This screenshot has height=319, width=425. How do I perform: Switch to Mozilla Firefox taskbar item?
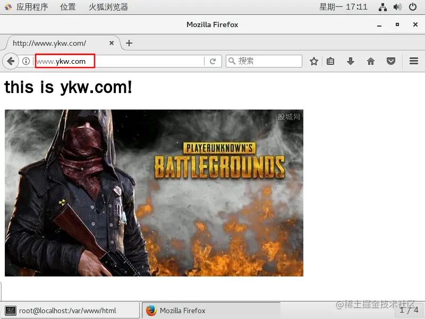211,310
